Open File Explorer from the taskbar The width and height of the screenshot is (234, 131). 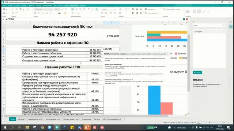click(27, 127)
